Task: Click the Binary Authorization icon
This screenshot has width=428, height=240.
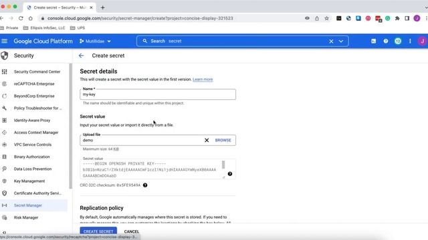Action: pos(5,157)
